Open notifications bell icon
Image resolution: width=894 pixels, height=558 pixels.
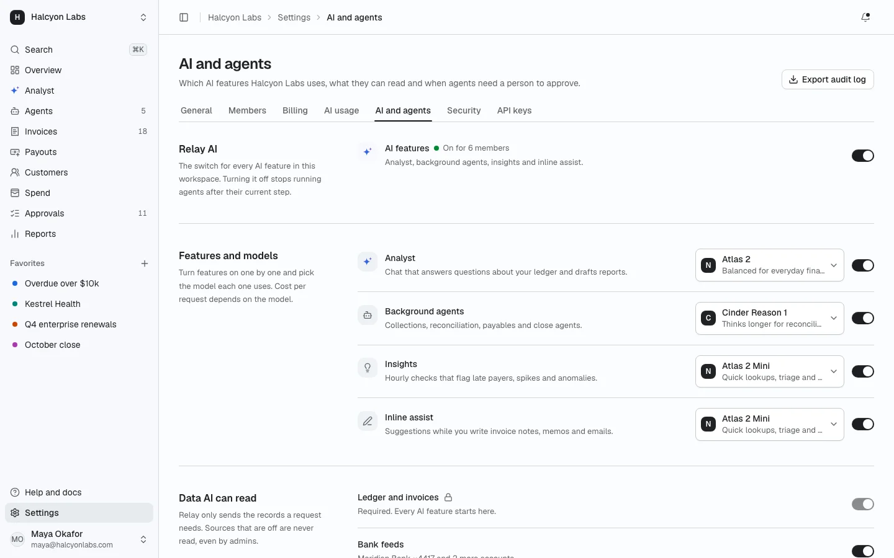(865, 17)
